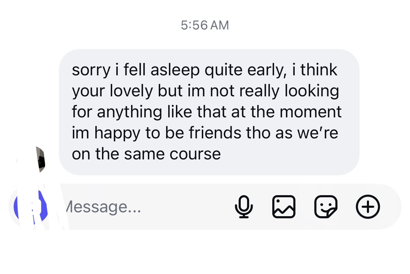This screenshot has height=274, width=410.
Task: Click the word "looking" in the message
Action: point(312,91)
